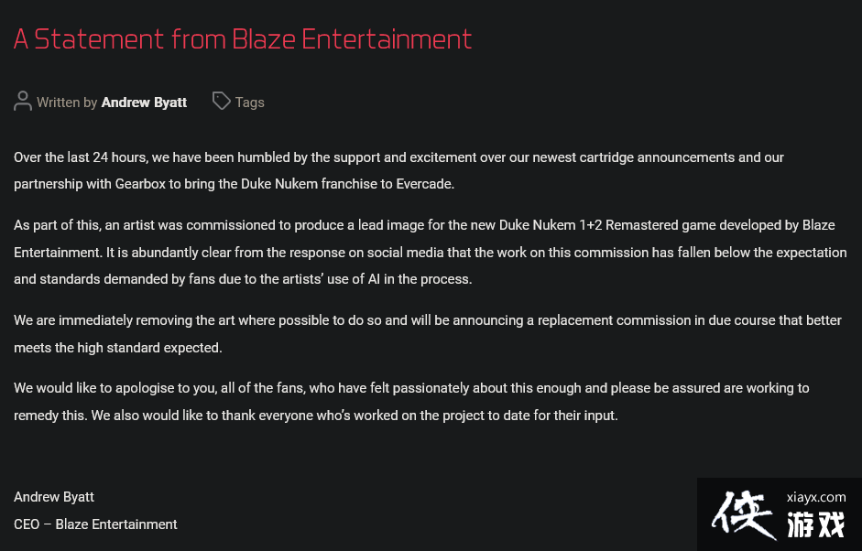Click the Andrew Byatt signature at bottom

click(54, 497)
